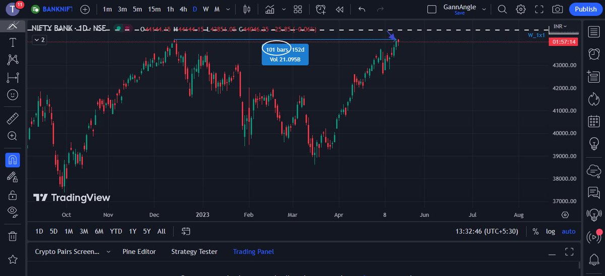This screenshot has height=276, width=605.
Task: Collapse the indicator legend showing 2
Action: pyautogui.click(x=40, y=40)
